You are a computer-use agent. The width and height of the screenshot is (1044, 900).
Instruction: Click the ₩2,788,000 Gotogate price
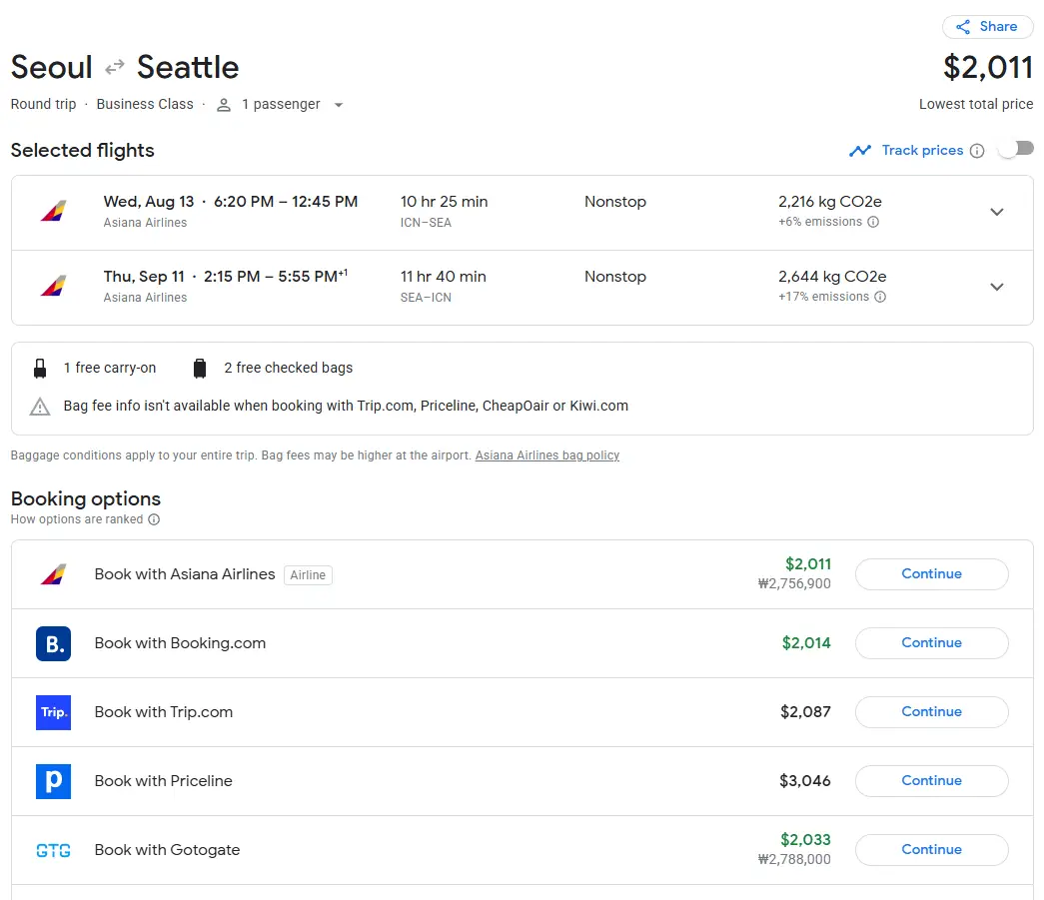[x=794, y=859]
